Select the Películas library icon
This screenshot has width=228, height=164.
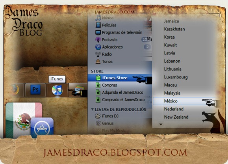[x=98, y=25]
